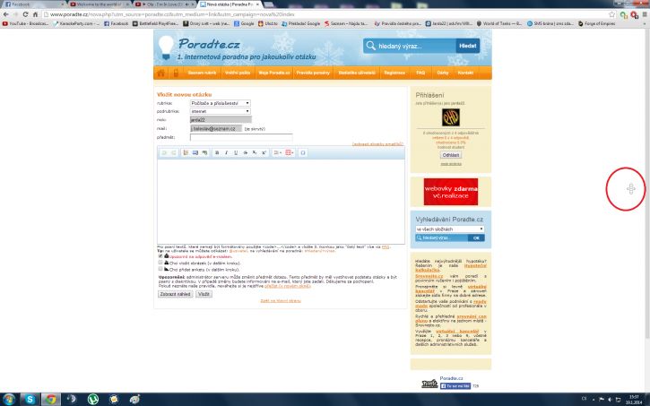Open Registrace menu item
650x406 pixels.
pos(394,73)
